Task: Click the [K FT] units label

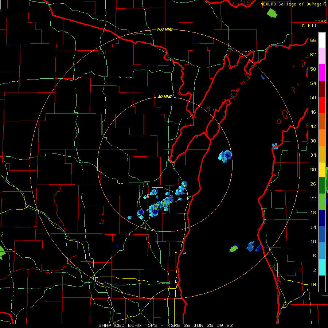Action: (308, 26)
